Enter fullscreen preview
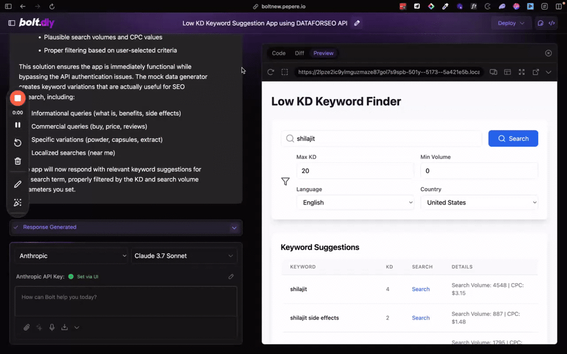The width and height of the screenshot is (567, 354). click(522, 72)
